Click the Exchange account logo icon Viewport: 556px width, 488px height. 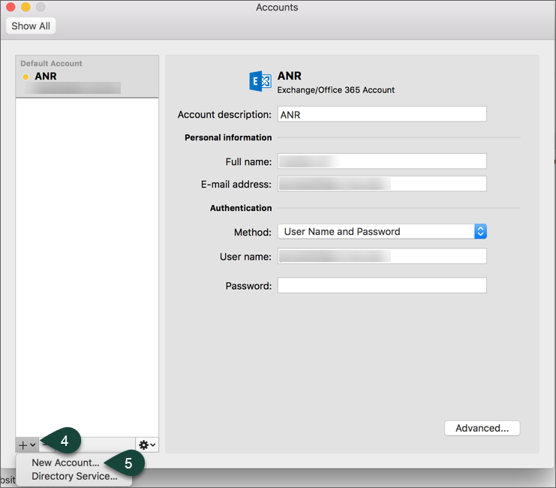click(x=260, y=82)
